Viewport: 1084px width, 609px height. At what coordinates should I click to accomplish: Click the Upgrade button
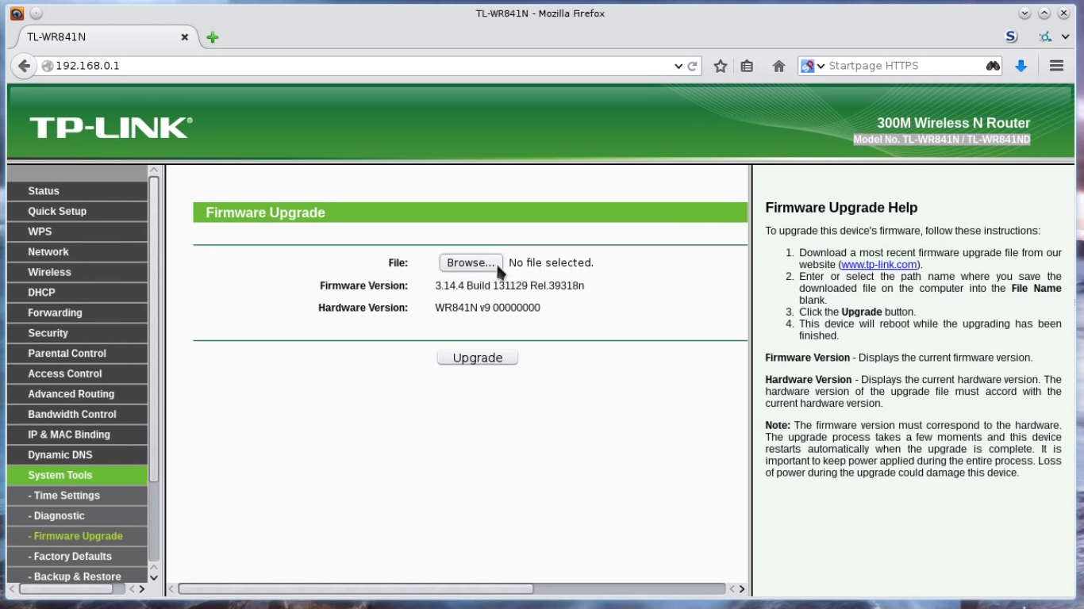click(x=478, y=358)
